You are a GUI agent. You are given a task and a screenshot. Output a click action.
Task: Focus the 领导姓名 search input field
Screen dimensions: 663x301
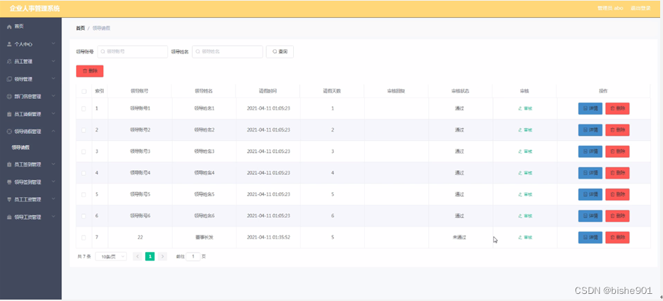[x=227, y=51]
